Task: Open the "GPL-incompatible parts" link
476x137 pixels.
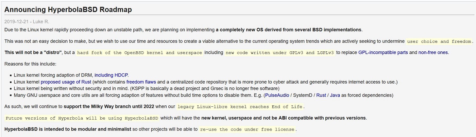Action: click(x=383, y=53)
